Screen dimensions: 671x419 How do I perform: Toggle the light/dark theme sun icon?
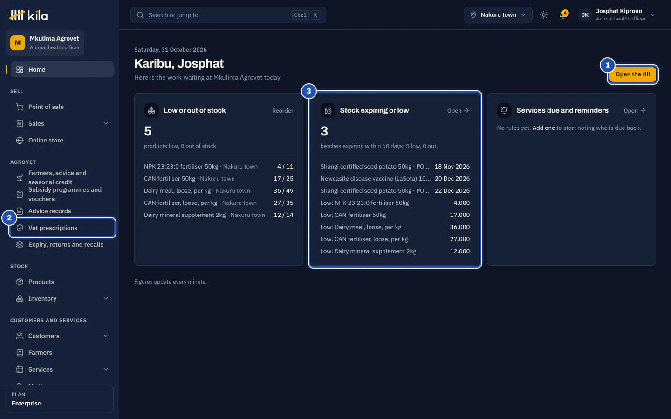(544, 15)
